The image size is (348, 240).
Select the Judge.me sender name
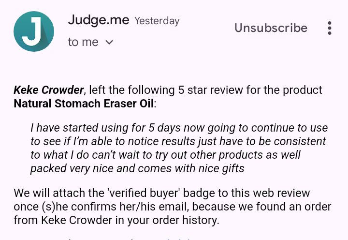[98, 20]
